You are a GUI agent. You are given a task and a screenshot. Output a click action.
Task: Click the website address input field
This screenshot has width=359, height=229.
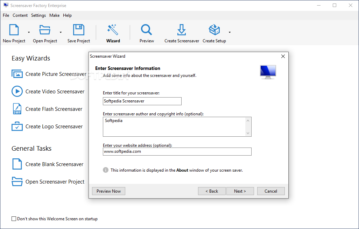pos(177,151)
